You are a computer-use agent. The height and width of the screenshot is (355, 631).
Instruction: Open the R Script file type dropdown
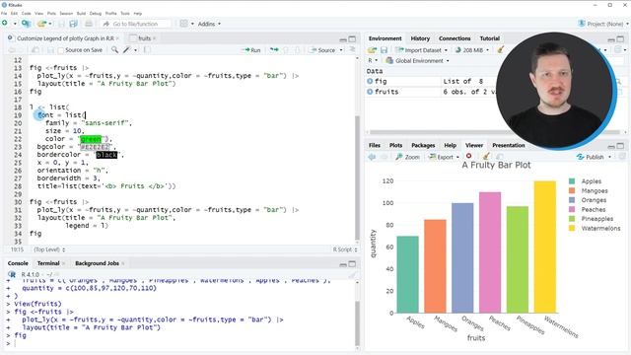pos(345,249)
